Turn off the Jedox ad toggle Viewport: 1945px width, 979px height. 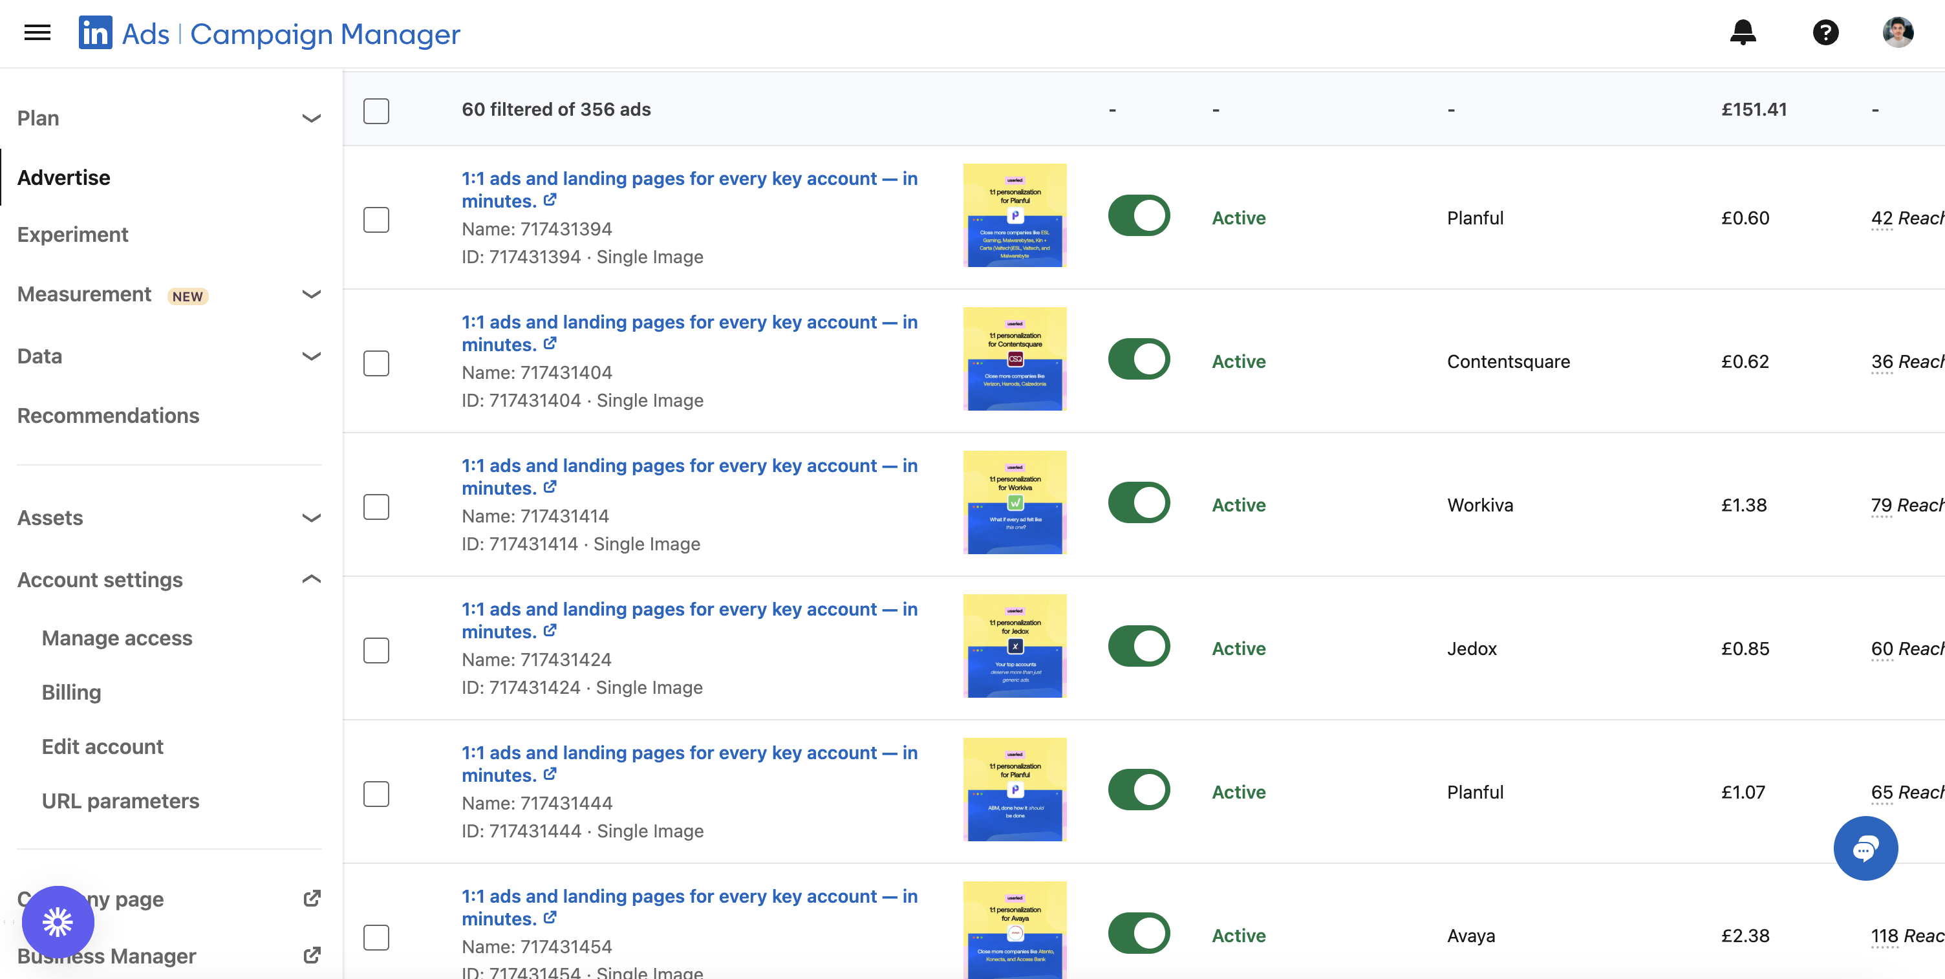point(1139,646)
